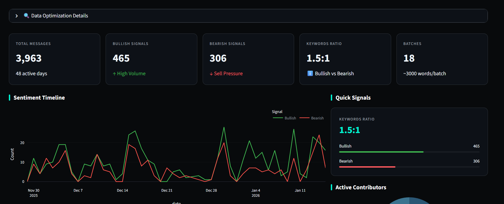The width and height of the screenshot is (504, 204).
Task: Click the Active Contributors pie chart
Action: (x=409, y=201)
